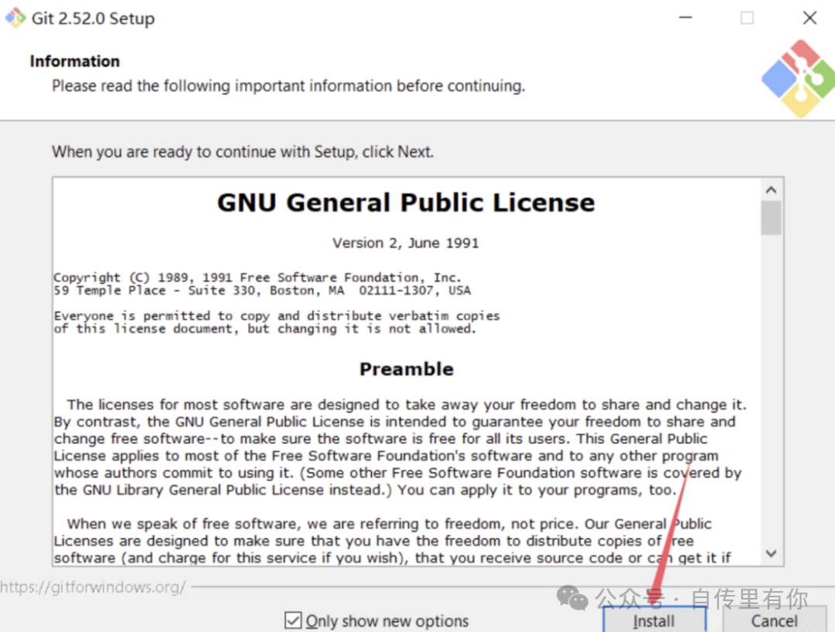Click the Git 2.52.0 Setup title text
The width and height of the screenshot is (835, 632).
point(94,18)
